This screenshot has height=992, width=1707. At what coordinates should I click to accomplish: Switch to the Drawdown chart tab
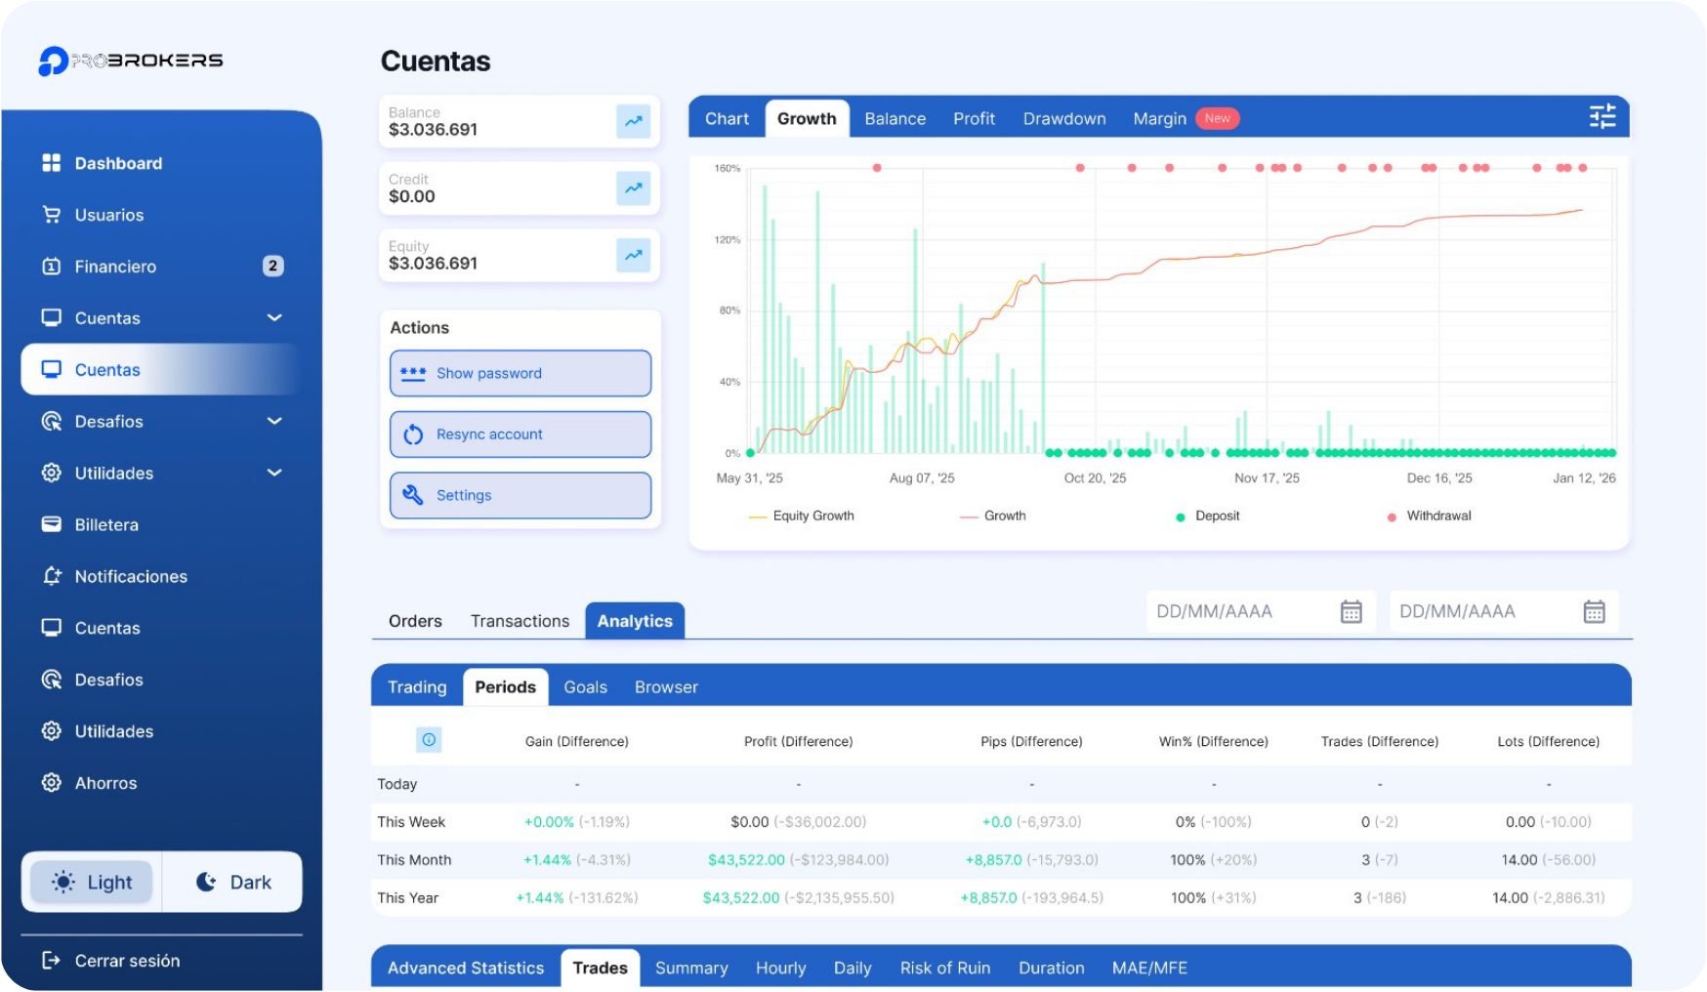click(x=1064, y=118)
